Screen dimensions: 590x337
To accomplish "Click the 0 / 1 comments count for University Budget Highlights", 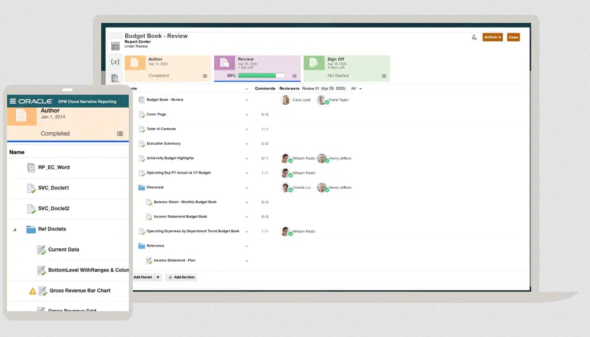I will pos(265,159).
